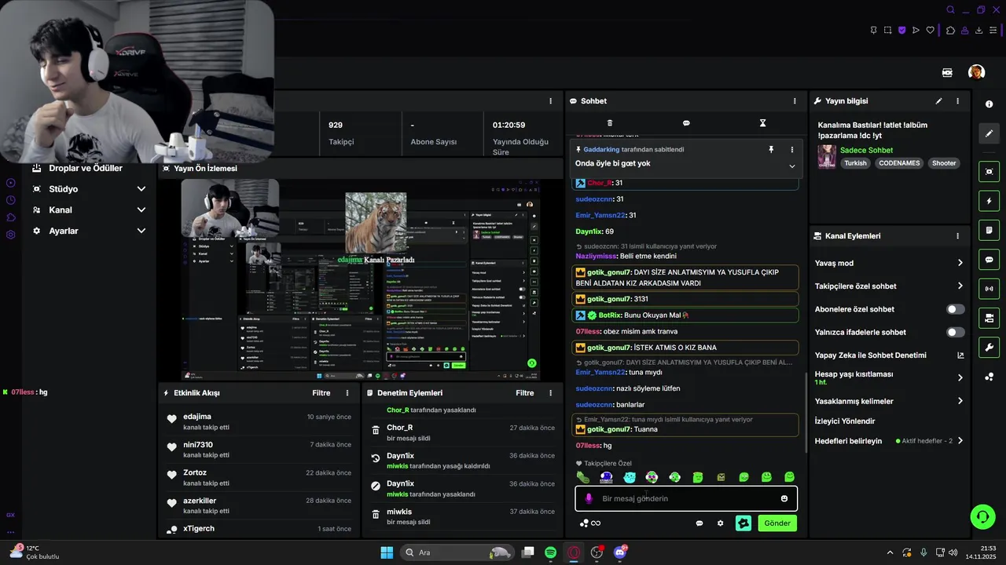The width and height of the screenshot is (1006, 565).
Task: Click the document quick action icon
Action: tap(989, 230)
